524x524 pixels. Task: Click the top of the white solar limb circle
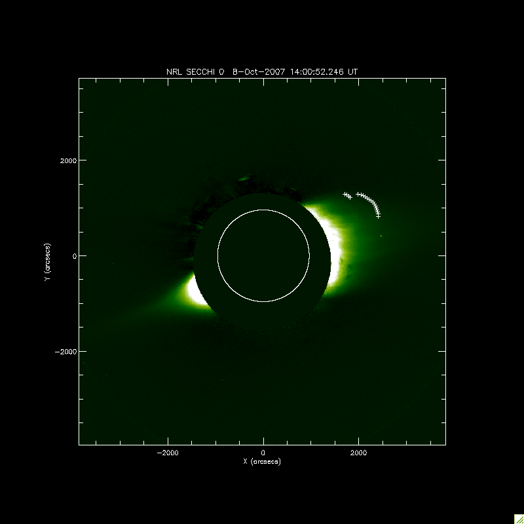[263, 210]
